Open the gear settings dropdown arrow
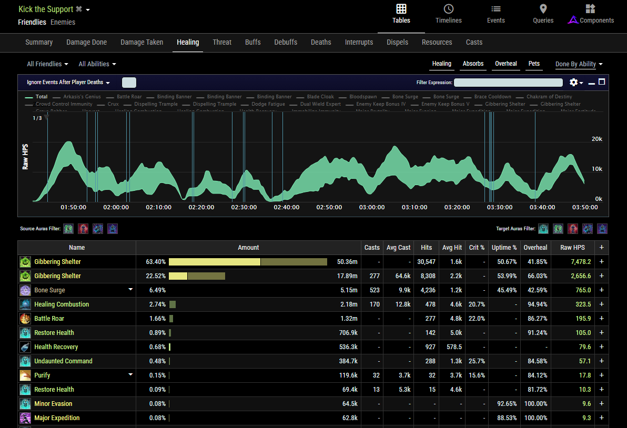The height and width of the screenshot is (428, 627). (581, 83)
